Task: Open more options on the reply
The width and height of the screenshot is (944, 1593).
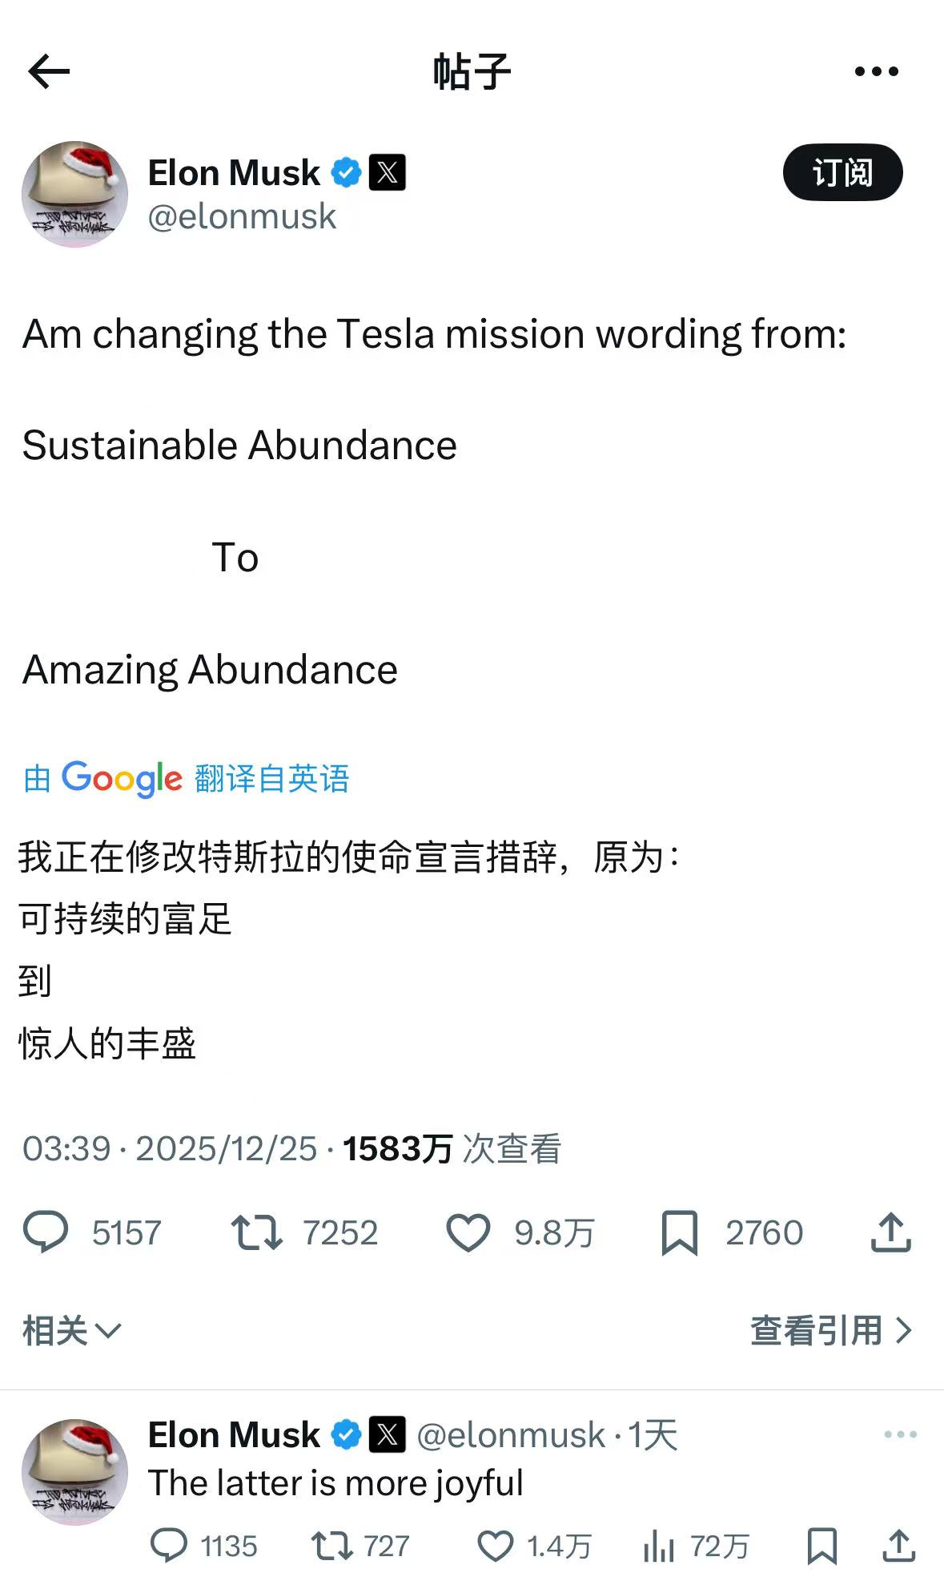Action: click(900, 1434)
